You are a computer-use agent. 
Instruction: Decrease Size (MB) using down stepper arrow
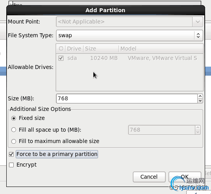point(200,101)
